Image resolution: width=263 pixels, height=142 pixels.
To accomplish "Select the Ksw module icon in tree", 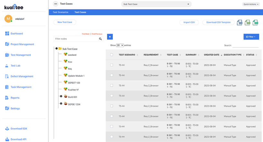I will pos(65,61).
